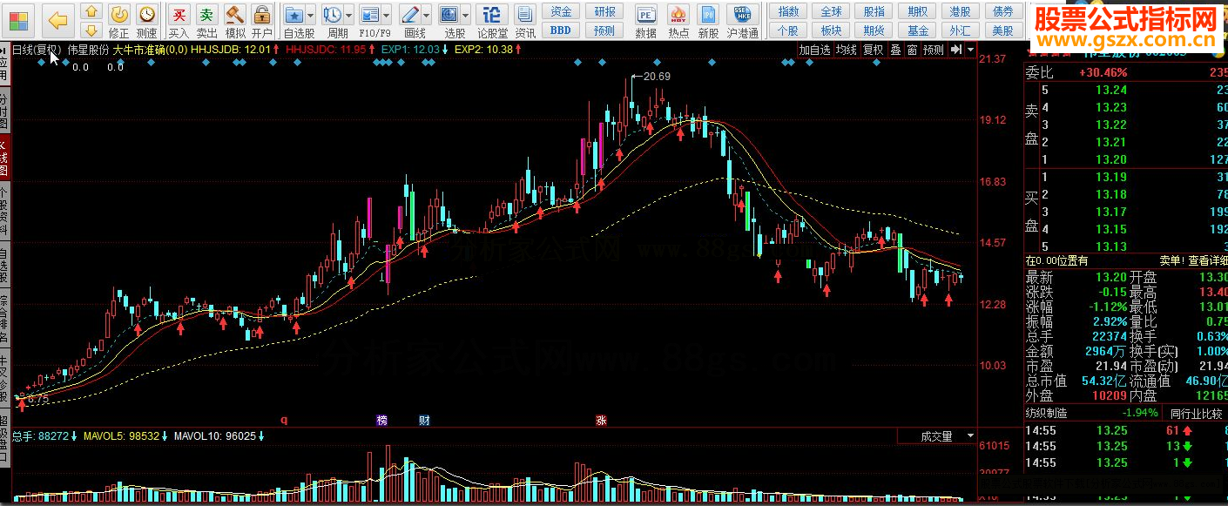This screenshot has height=506, width=1228.
Task: Select the 画线 drawing pencil tool
Action: 409,15
